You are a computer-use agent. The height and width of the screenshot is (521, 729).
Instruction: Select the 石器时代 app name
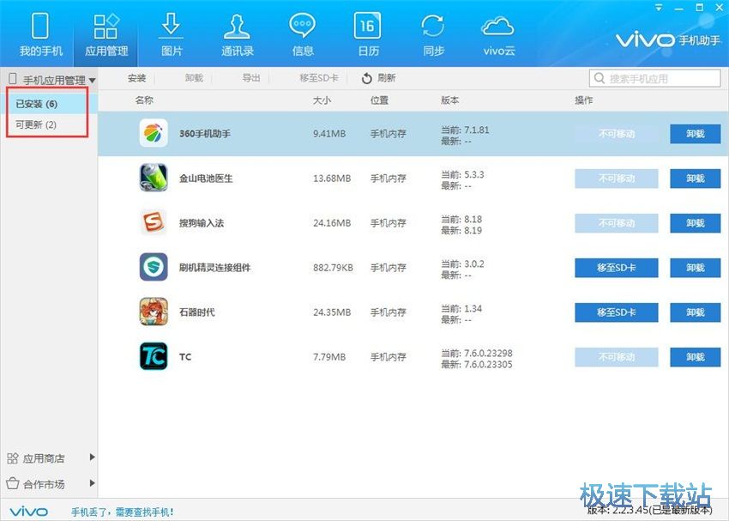197,312
